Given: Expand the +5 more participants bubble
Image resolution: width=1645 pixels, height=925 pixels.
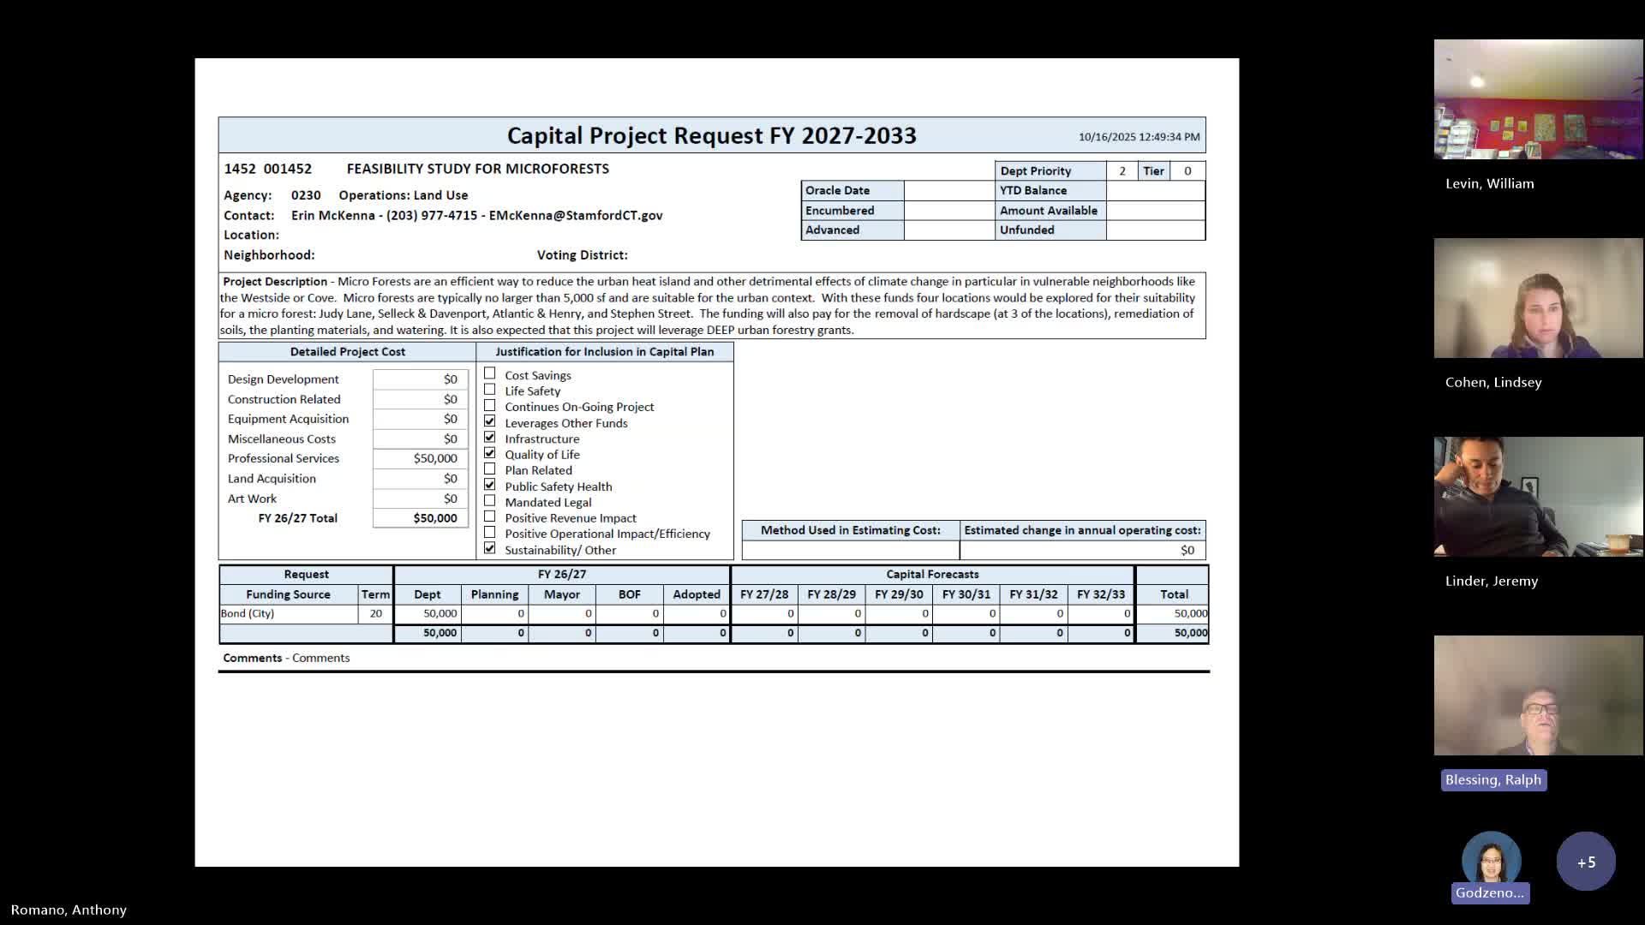Looking at the screenshot, I should point(1586,862).
